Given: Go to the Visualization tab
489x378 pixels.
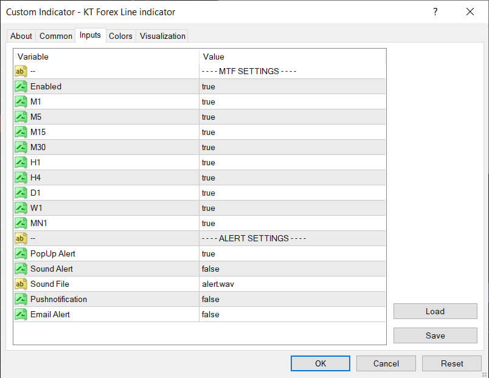Looking at the screenshot, I should click(x=162, y=36).
